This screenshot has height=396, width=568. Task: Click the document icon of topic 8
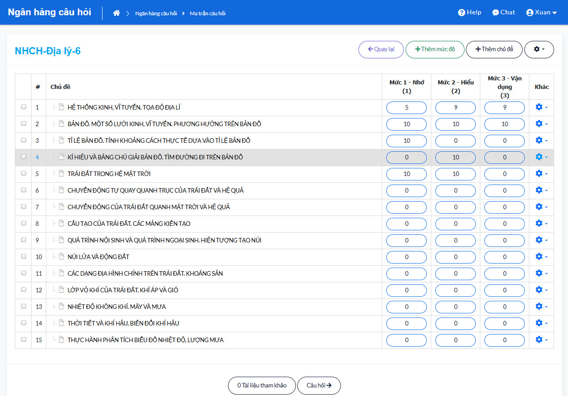62,224
